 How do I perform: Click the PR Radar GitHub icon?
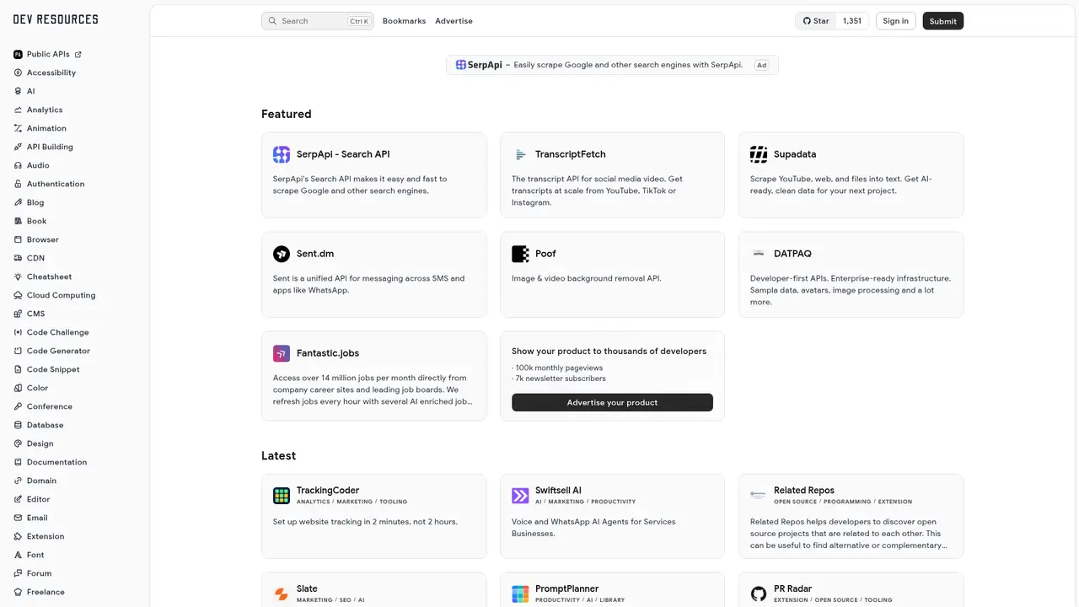point(759,594)
